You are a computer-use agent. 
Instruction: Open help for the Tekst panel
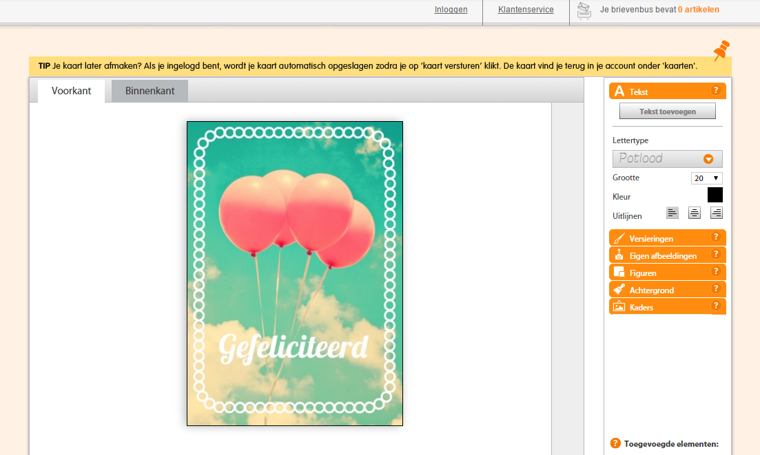[715, 90]
